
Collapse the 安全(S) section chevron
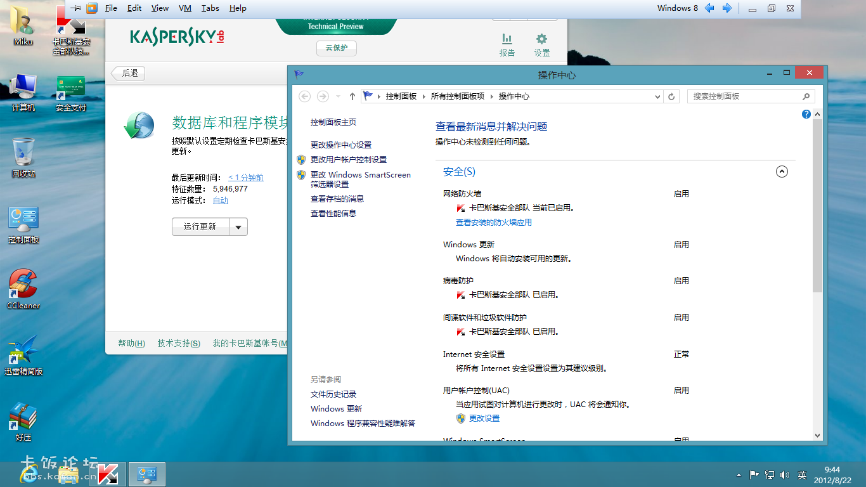point(782,171)
